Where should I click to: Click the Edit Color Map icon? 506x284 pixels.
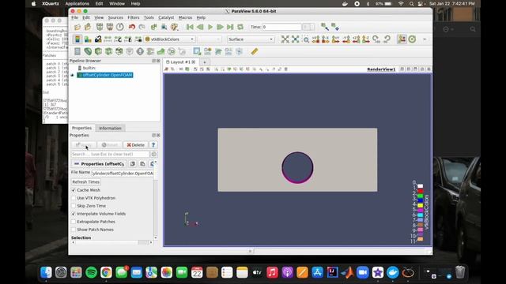[88, 39]
